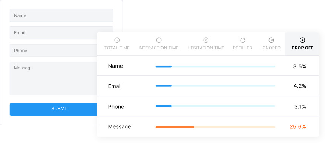Click the Ignored neutral-face icon

[x=271, y=40]
